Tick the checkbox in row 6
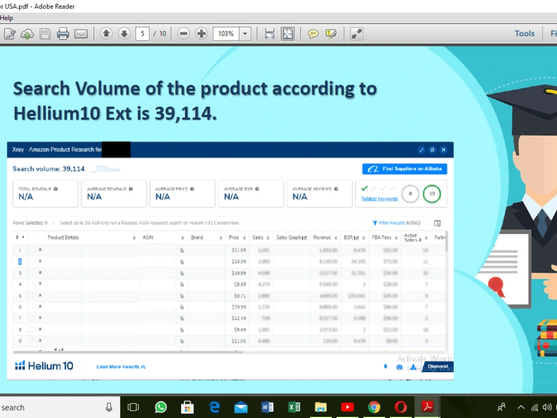This screenshot has height=418, width=557. 32,307
